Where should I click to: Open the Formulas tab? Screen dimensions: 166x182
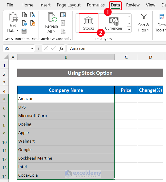point(96,5)
